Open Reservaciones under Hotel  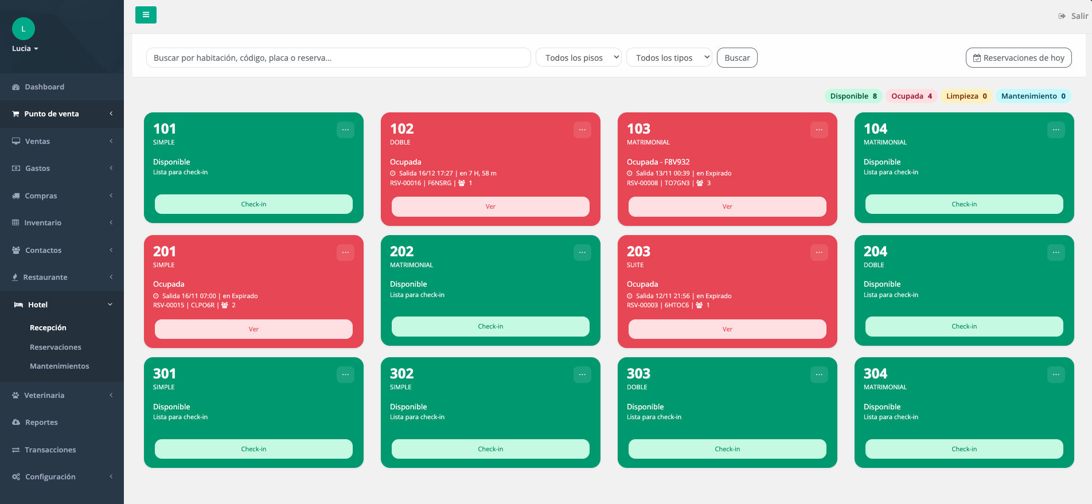[56, 347]
